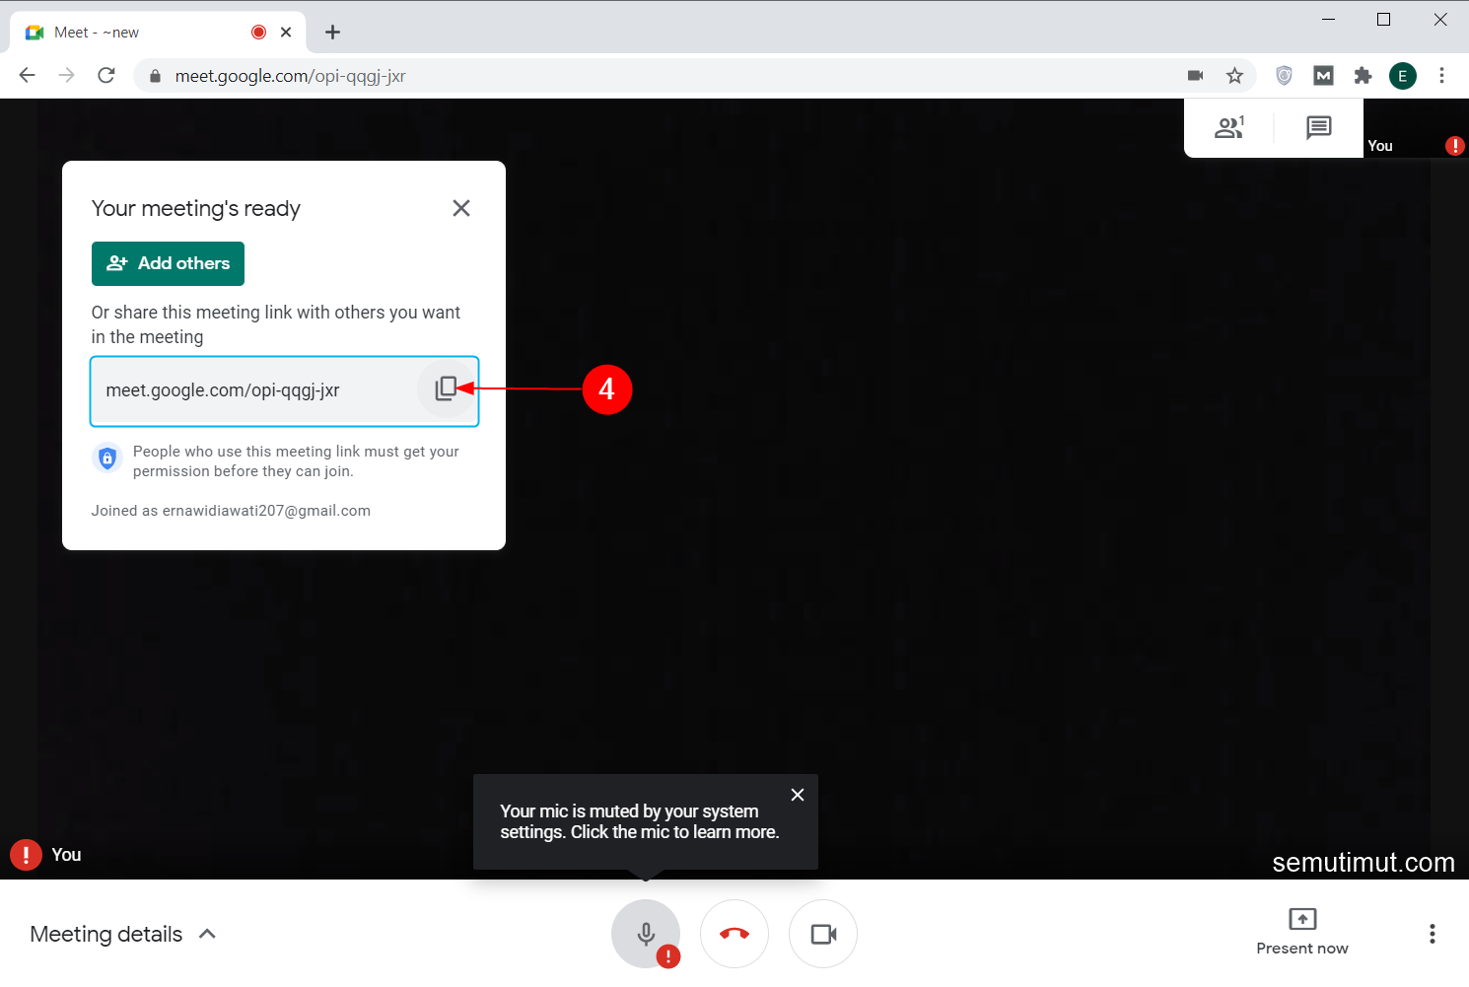Bookmark this page with the star icon
The image size is (1469, 987).
click(x=1234, y=75)
